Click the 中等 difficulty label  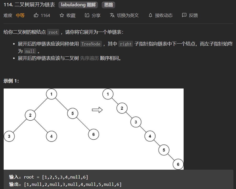tap(20, 15)
